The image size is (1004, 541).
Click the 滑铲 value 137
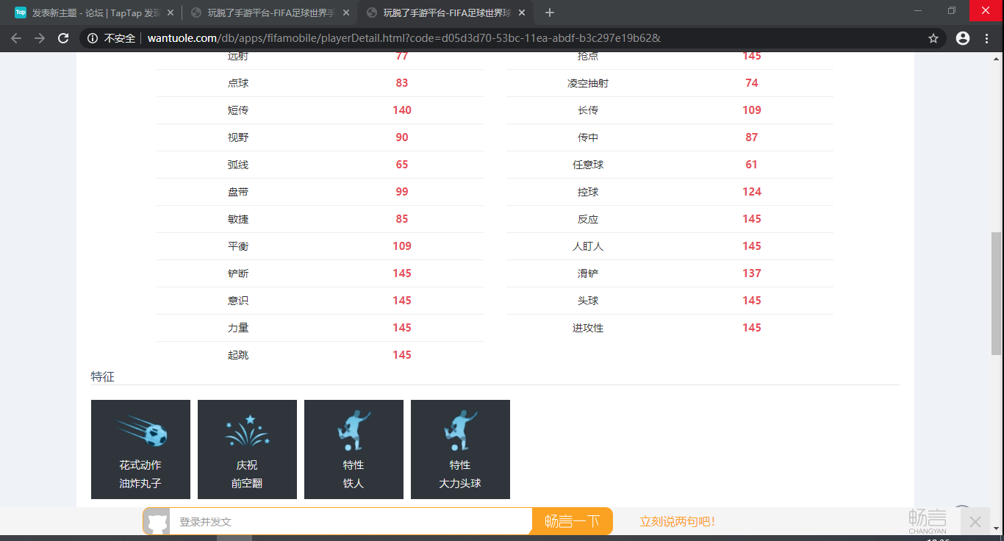[x=752, y=273]
